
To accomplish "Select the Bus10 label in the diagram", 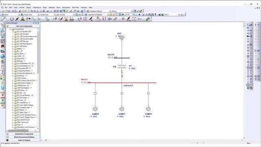I will 111,55.
